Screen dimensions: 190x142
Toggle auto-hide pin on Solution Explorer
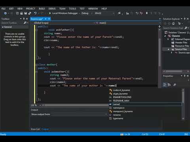tap(185, 19)
